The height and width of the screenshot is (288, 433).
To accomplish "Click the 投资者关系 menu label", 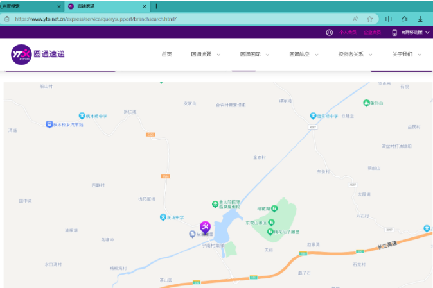I will 351,55.
